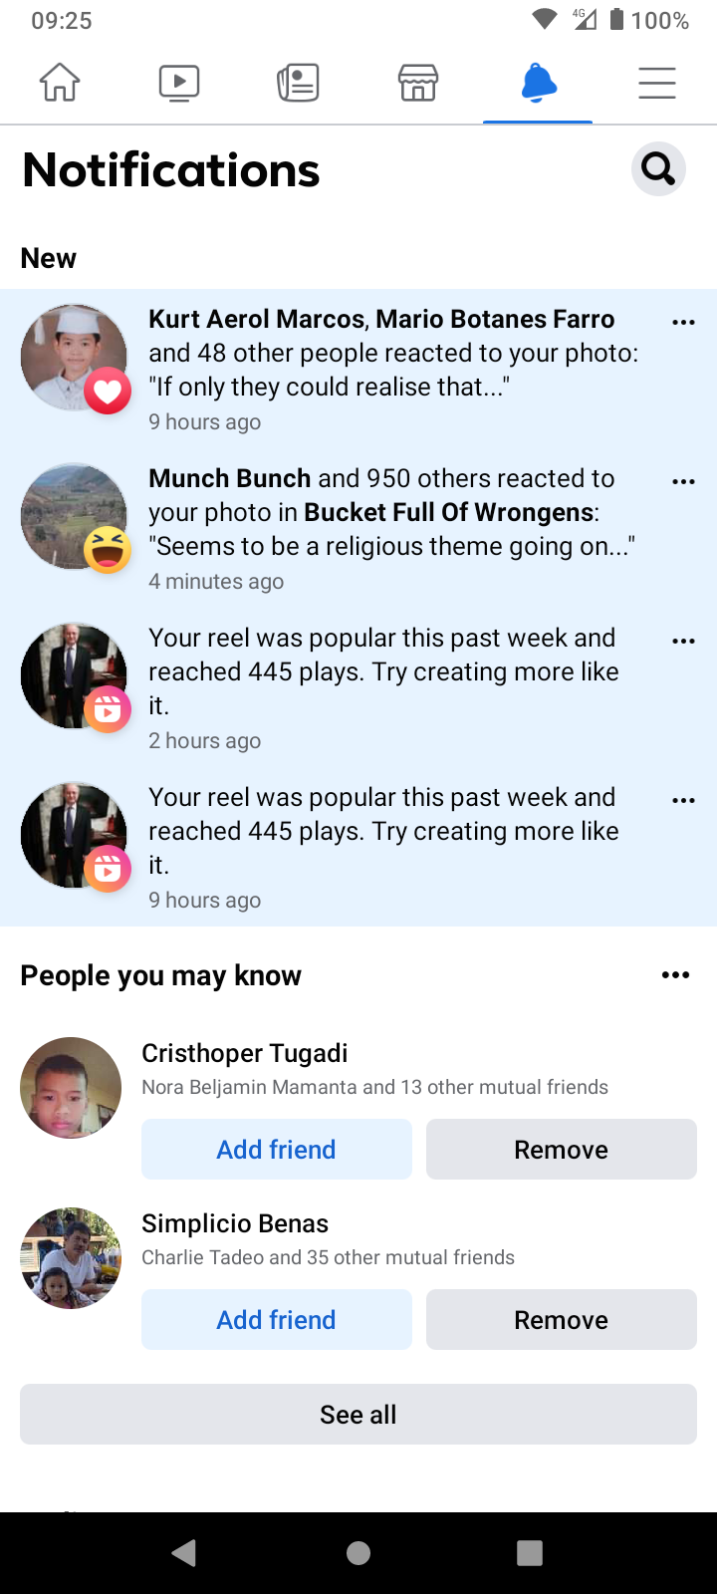Open Cristhoper Tugadi's profile picture
The width and height of the screenshot is (717, 1594).
(x=71, y=1088)
